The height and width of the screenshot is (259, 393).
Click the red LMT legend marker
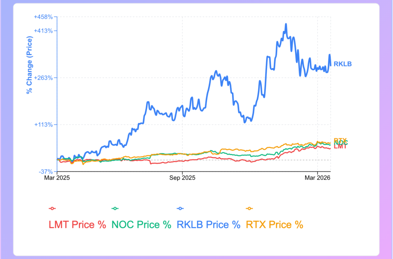pyautogui.click(x=52, y=208)
